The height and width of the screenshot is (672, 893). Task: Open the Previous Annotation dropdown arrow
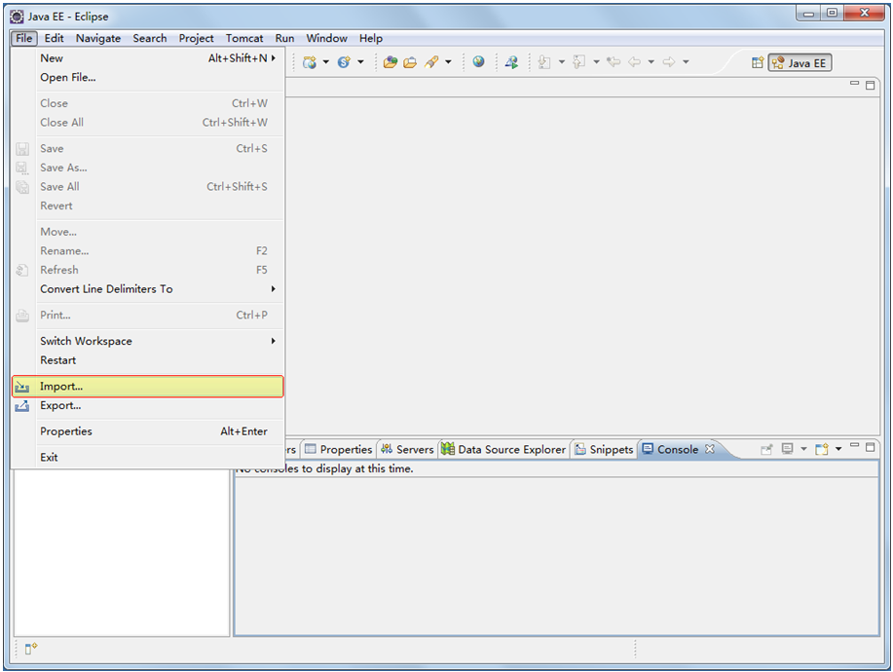tap(596, 62)
